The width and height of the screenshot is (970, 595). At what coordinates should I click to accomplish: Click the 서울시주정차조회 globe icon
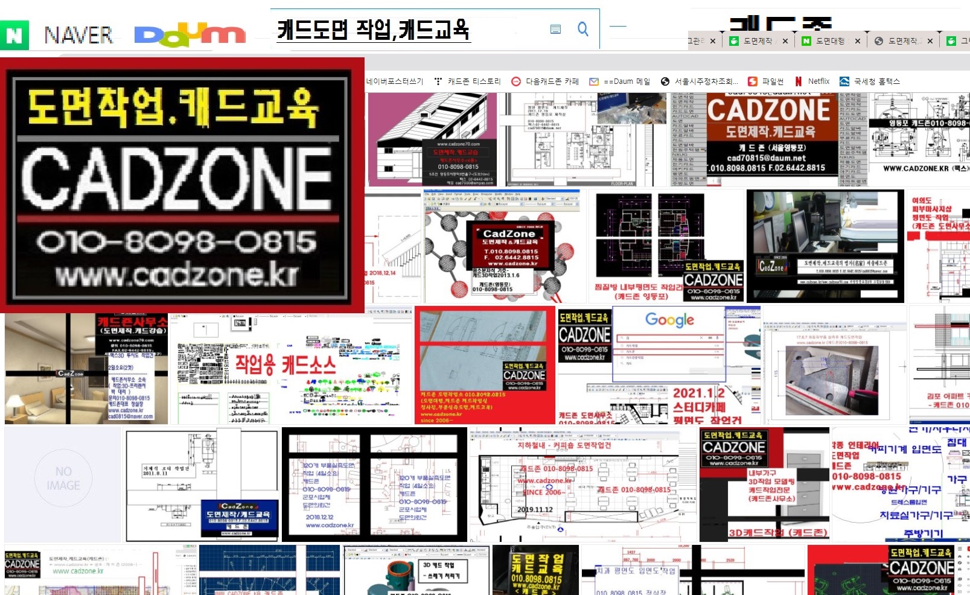pyautogui.click(x=665, y=81)
